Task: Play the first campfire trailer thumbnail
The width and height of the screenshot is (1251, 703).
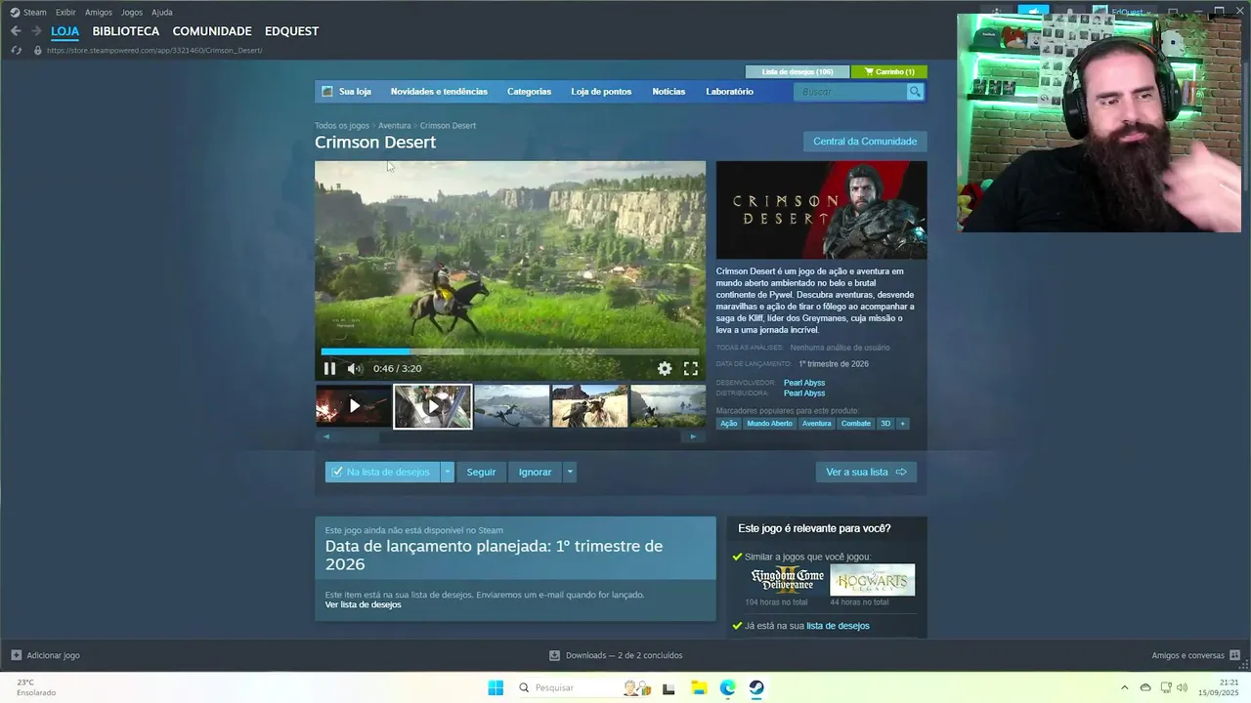Action: [353, 406]
